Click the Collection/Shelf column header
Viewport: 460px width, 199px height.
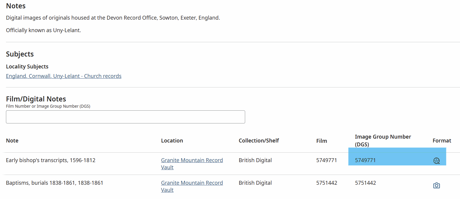259,140
